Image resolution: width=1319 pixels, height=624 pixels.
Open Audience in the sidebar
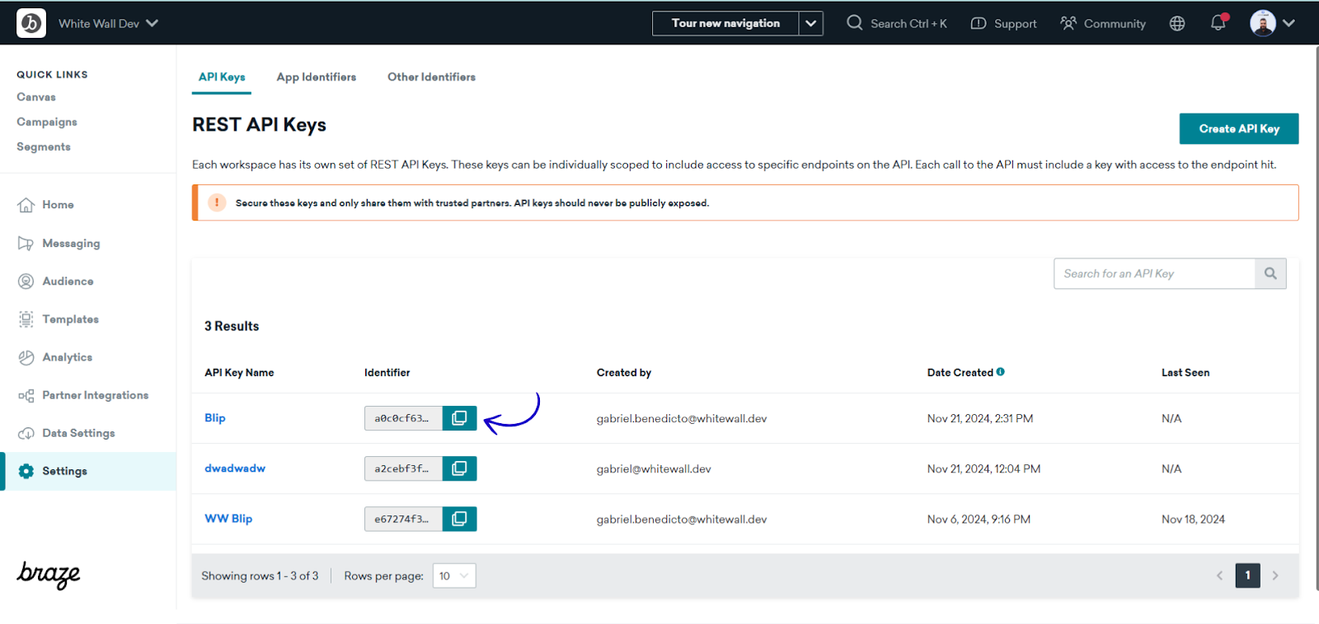[x=68, y=282]
